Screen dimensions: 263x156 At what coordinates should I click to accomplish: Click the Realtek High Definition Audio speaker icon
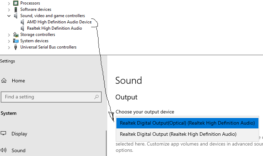[22, 28]
